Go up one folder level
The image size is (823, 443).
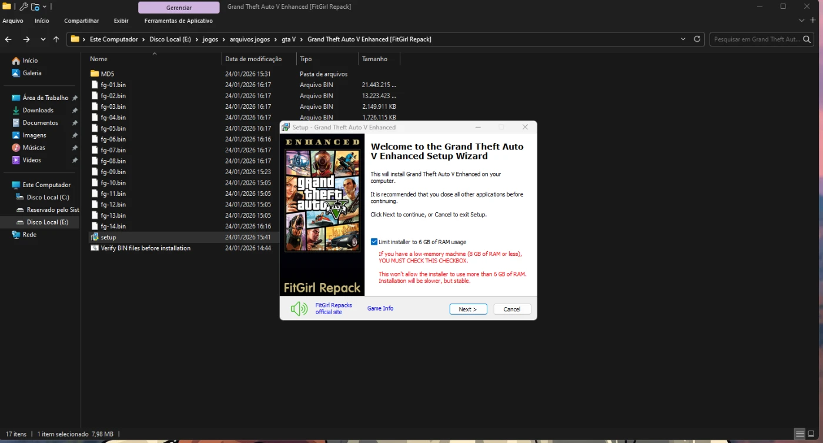click(56, 39)
